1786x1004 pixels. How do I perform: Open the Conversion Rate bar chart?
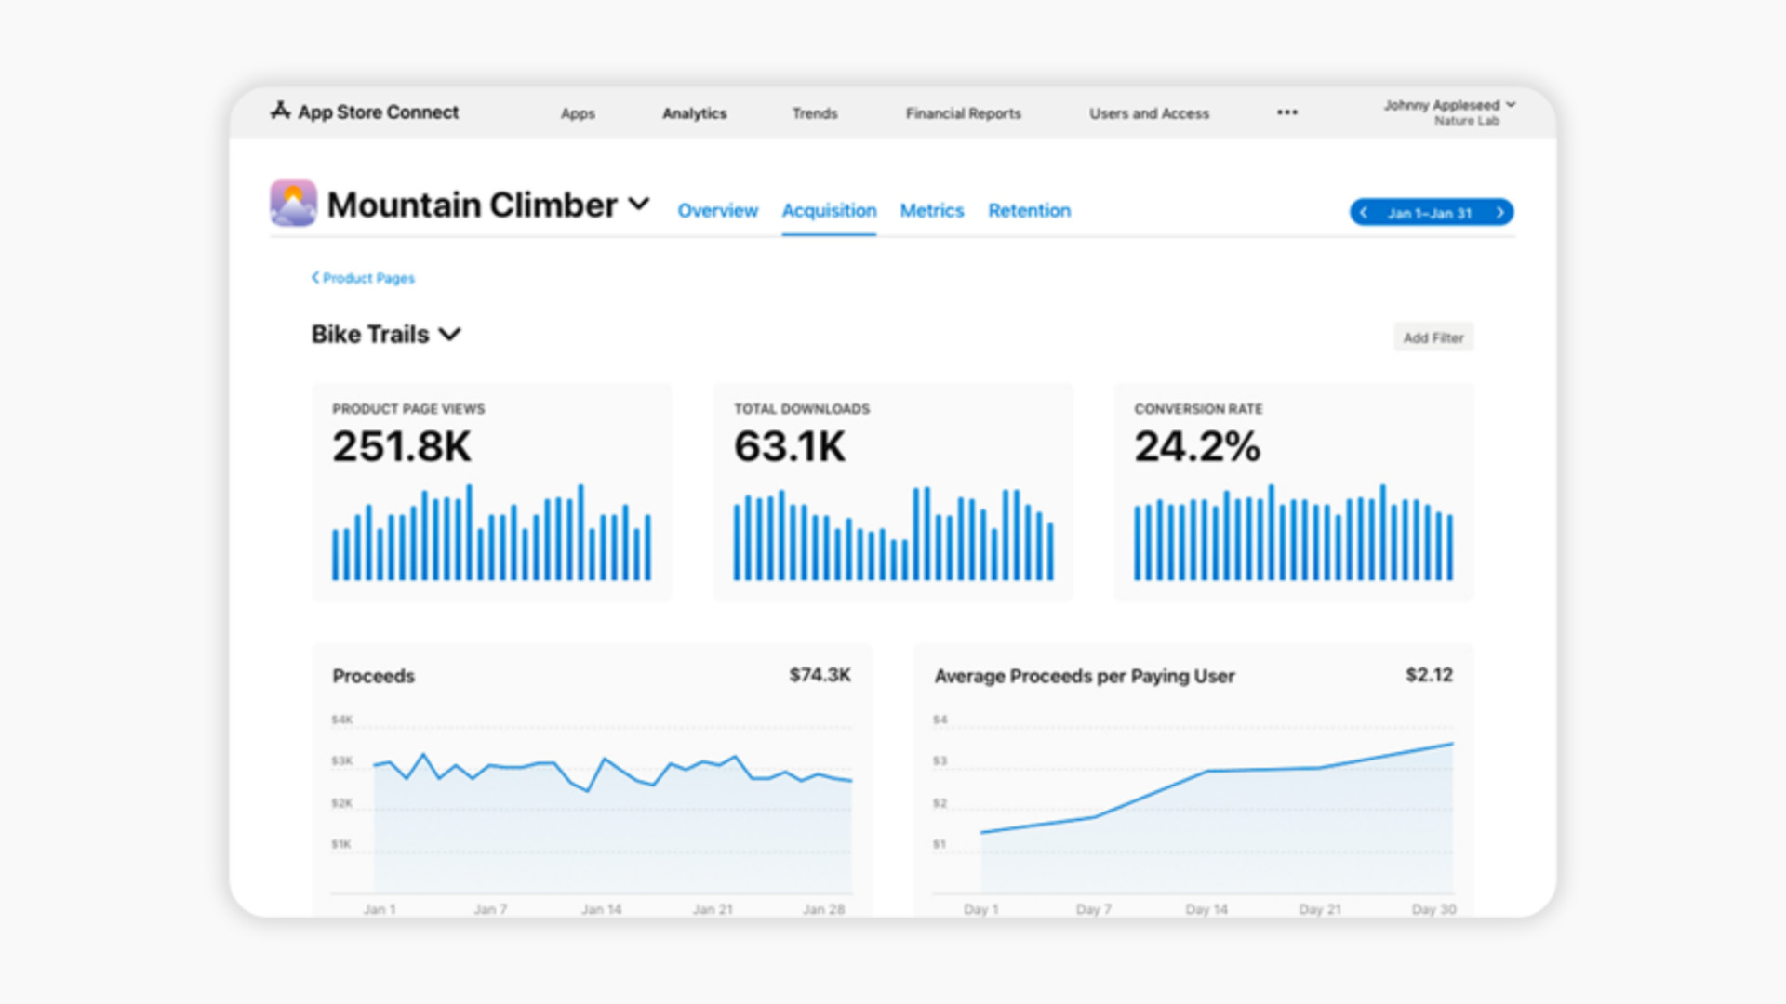coord(1293,533)
